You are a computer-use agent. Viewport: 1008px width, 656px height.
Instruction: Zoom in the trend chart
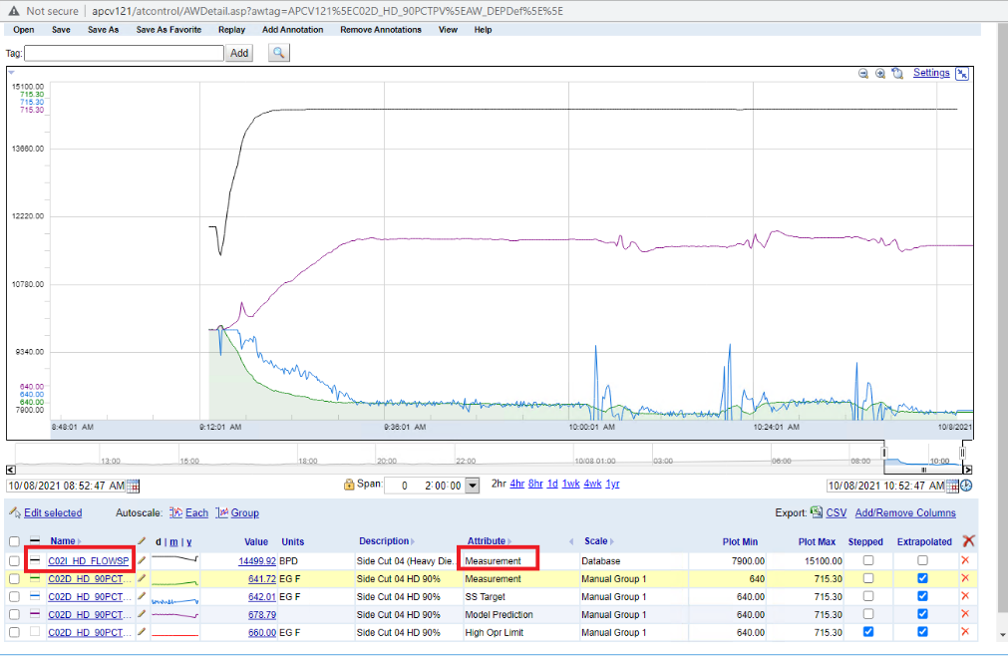click(880, 74)
